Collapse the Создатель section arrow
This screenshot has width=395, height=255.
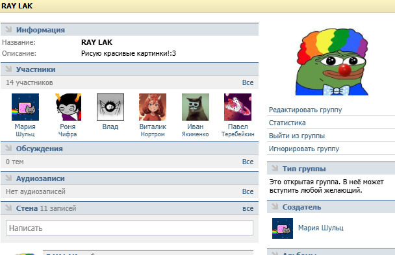pyautogui.click(x=275, y=206)
